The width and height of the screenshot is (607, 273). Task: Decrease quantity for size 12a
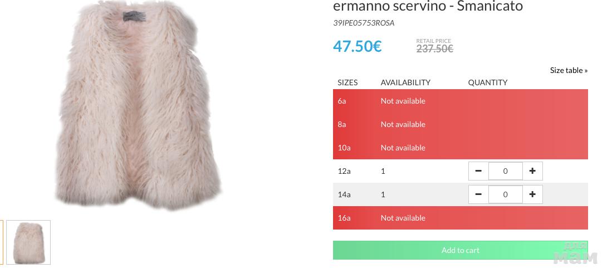tap(478, 171)
